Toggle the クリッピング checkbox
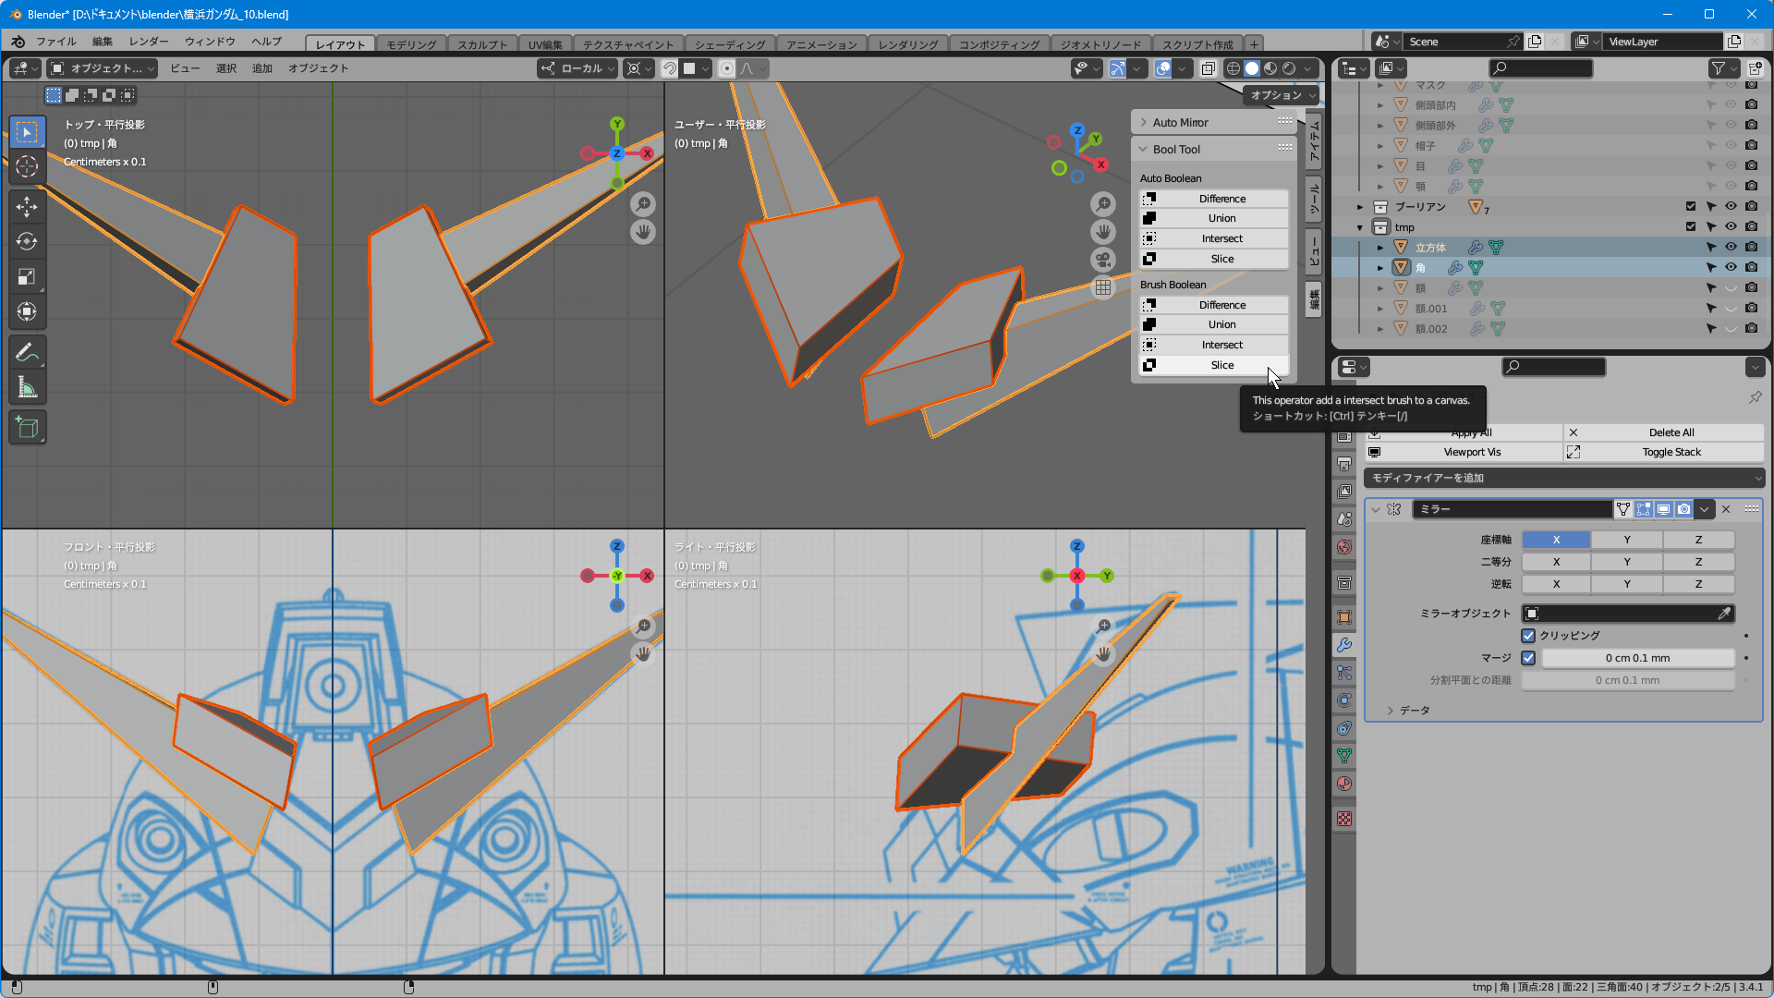 1528,636
